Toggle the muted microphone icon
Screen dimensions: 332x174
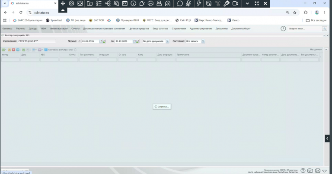(188, 3)
